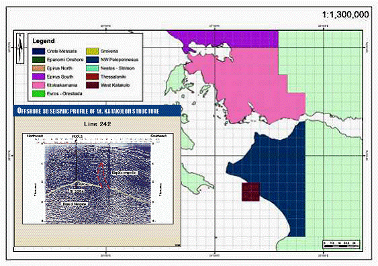Click the Nestos - Strimon legend swatch
Viewport: 378px width, 266px height.
[93, 69]
